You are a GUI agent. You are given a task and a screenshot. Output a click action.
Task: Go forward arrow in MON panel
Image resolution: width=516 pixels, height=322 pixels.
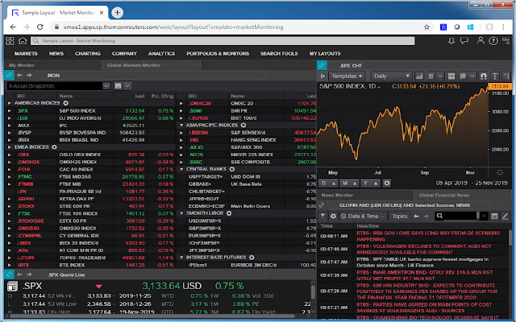tap(29, 75)
